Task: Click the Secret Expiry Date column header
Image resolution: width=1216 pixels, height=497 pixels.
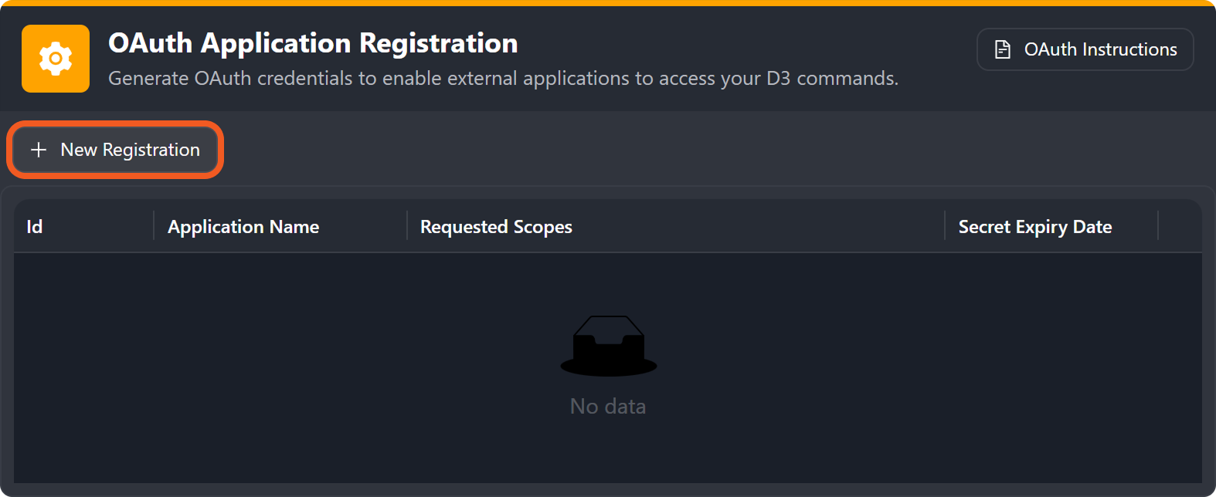Action: click(x=1034, y=227)
